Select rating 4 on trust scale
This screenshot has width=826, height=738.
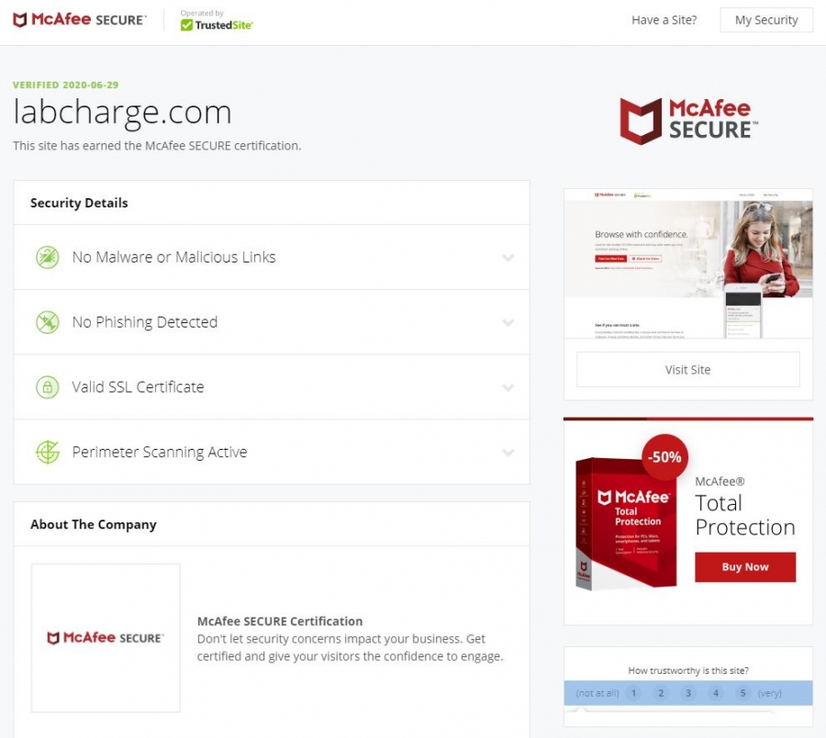click(715, 693)
